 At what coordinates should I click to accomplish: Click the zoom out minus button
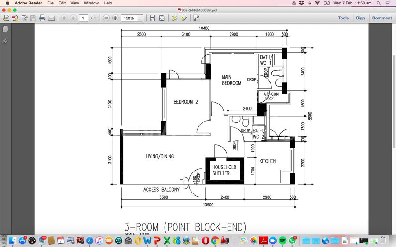click(106, 18)
